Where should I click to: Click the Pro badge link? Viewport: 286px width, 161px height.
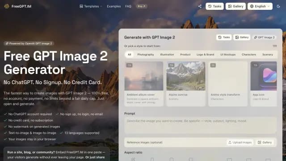142,6
